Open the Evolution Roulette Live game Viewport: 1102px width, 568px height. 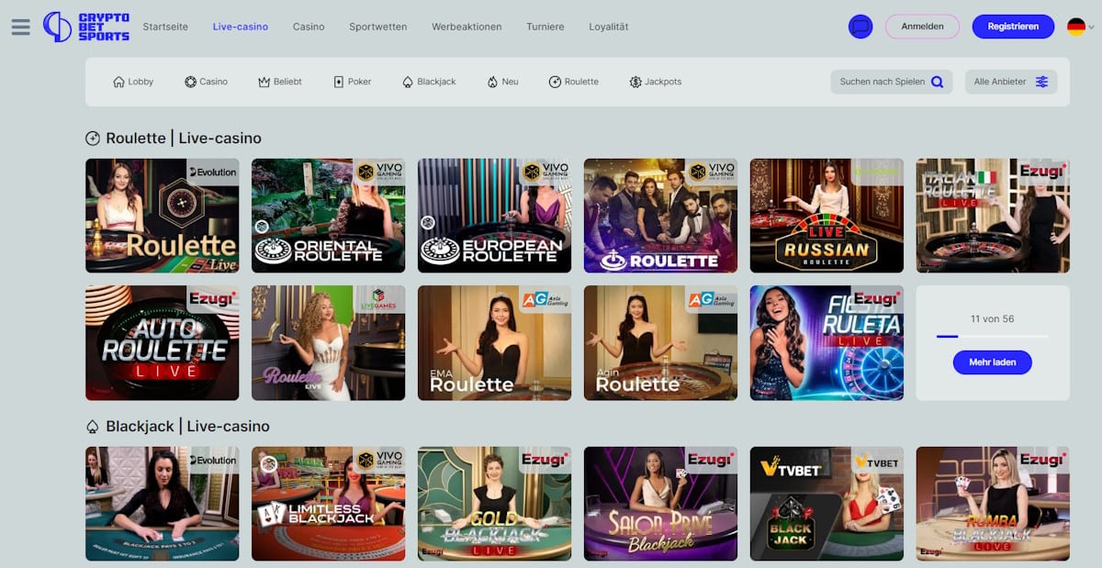point(163,216)
